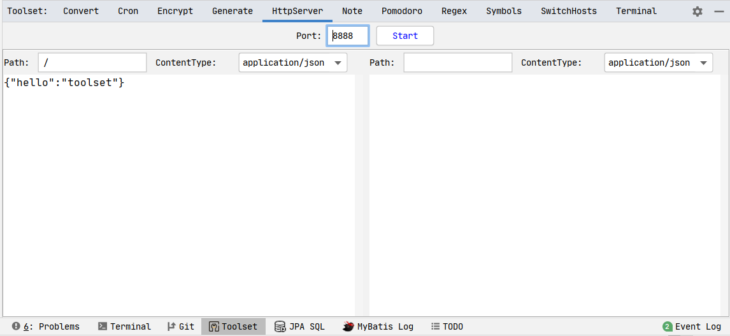This screenshot has width=730, height=336.
Task: Focus the Port number field
Action: click(348, 36)
